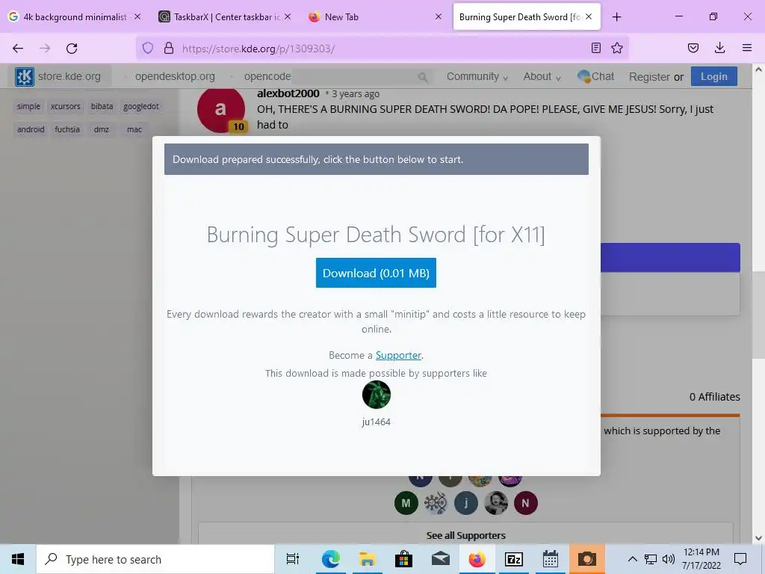Close the TaskbarX tab
The width and height of the screenshot is (765, 574).
pos(288,16)
